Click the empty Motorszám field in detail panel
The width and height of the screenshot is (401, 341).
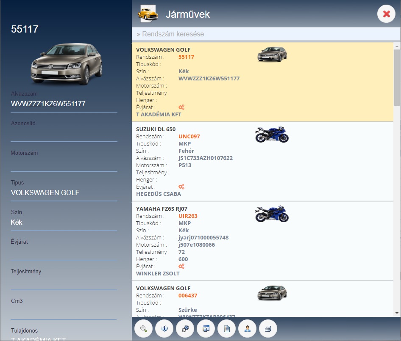coord(64,164)
